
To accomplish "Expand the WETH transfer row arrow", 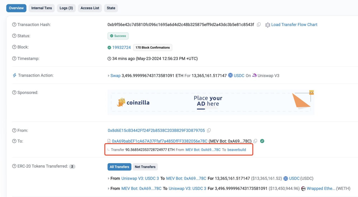I will 109,189.
